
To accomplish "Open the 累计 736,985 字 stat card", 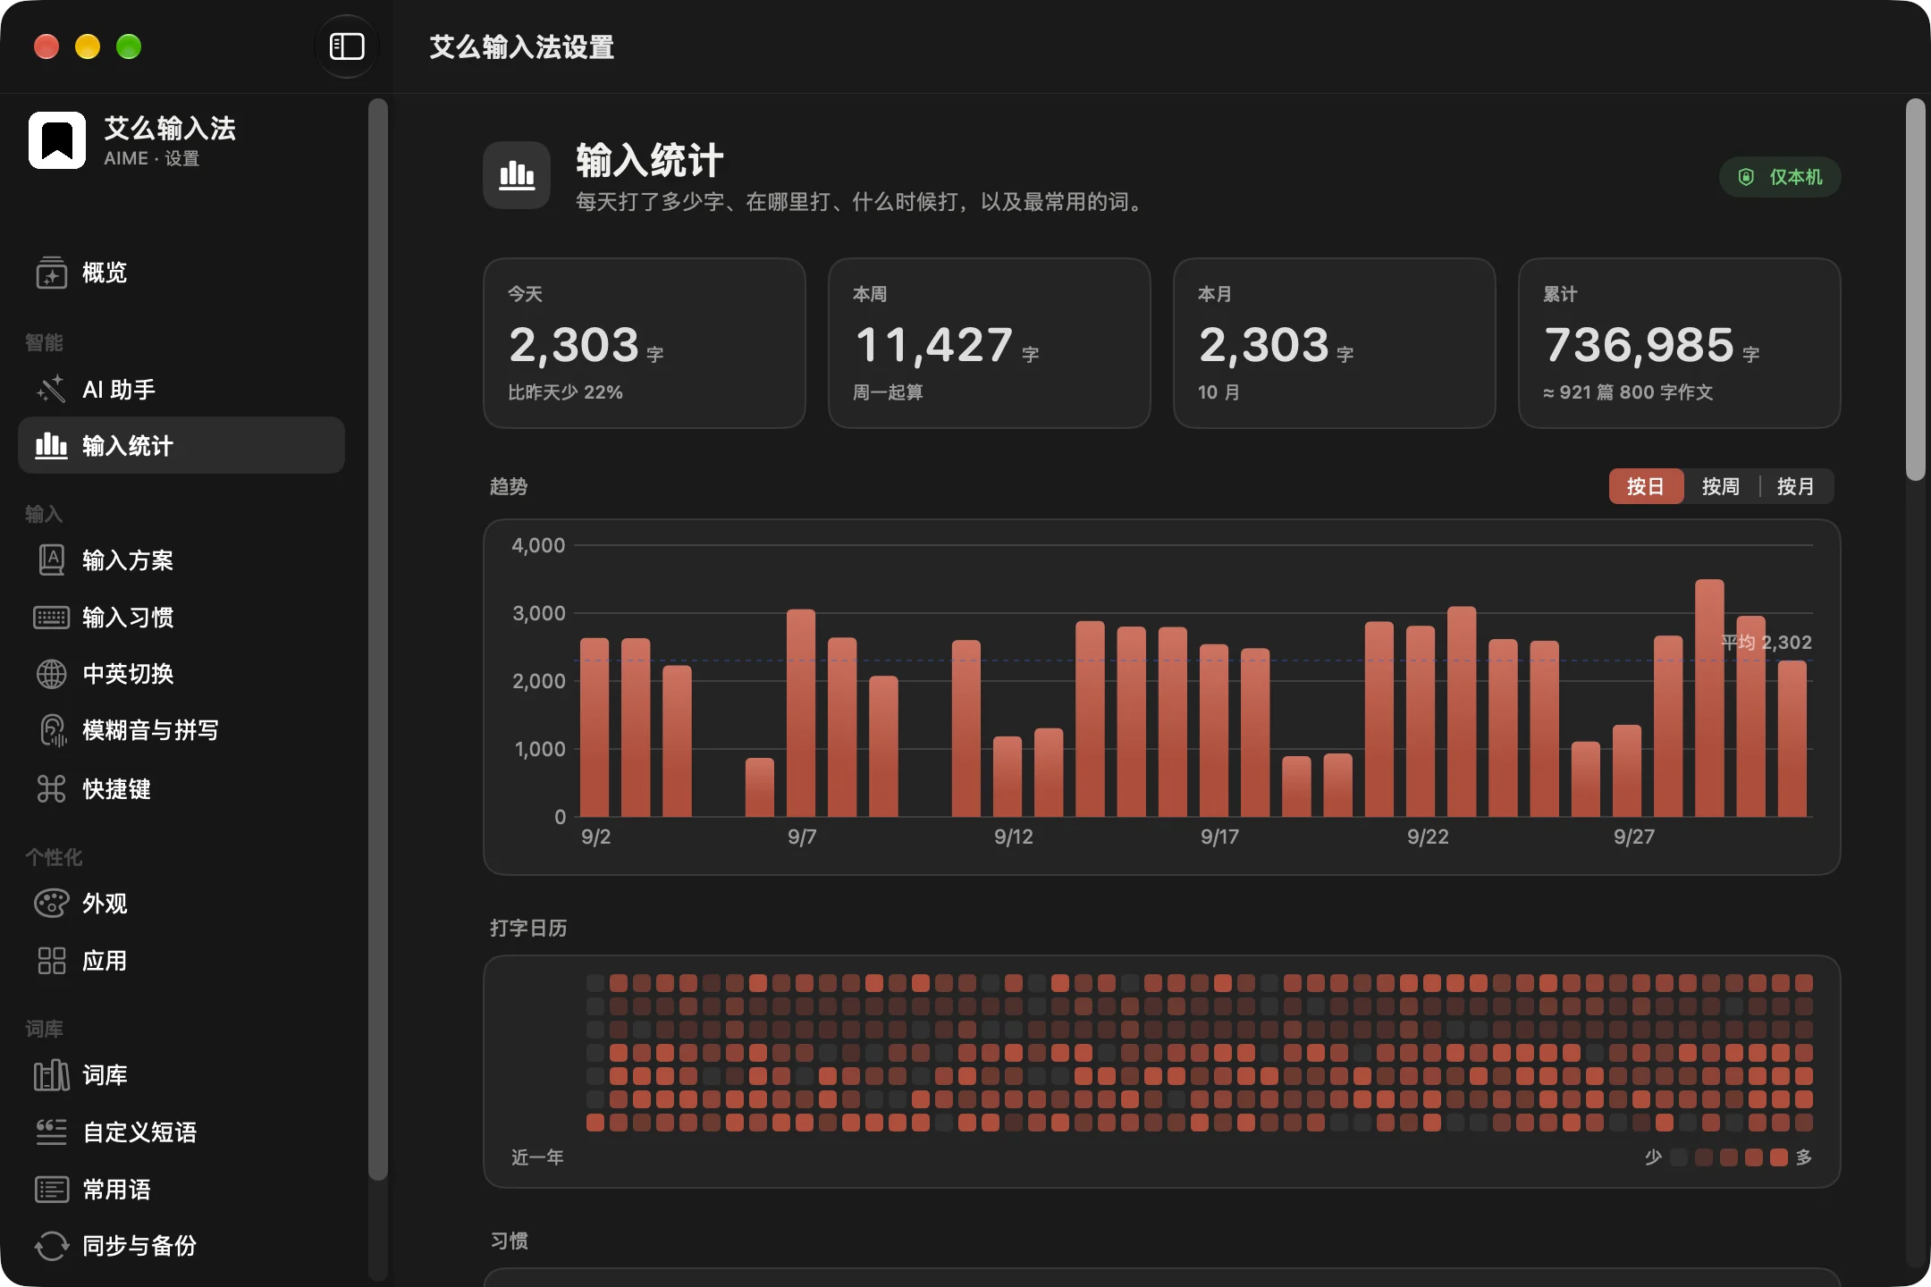I will [x=1680, y=343].
